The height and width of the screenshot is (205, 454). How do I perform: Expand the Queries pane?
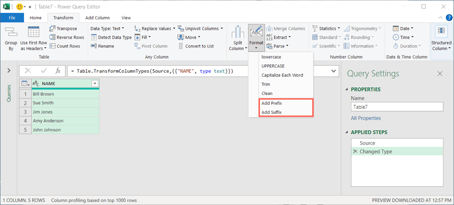(x=8, y=71)
